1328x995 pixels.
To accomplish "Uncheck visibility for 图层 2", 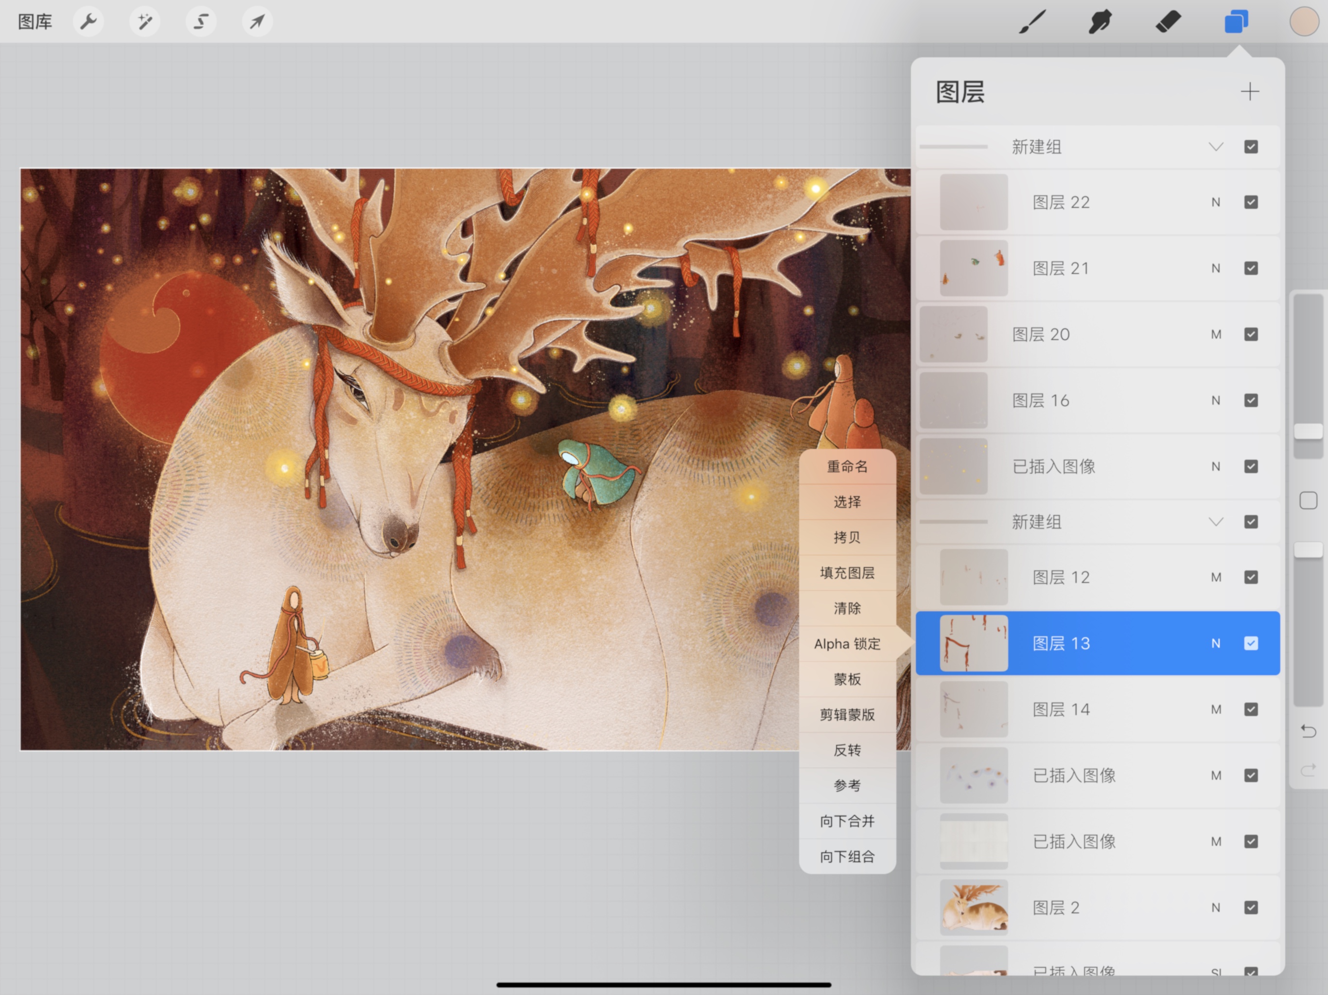I will 1251,908.
